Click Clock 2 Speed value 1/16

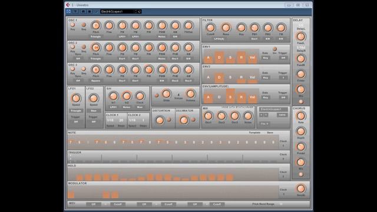(x=132, y=120)
